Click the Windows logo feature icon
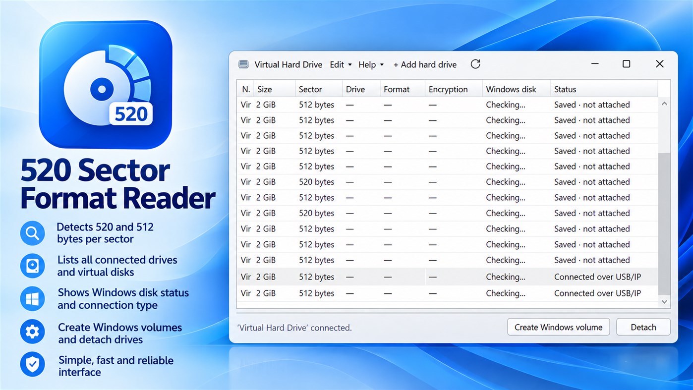Screen dimensions: 693x390 tap(32, 299)
